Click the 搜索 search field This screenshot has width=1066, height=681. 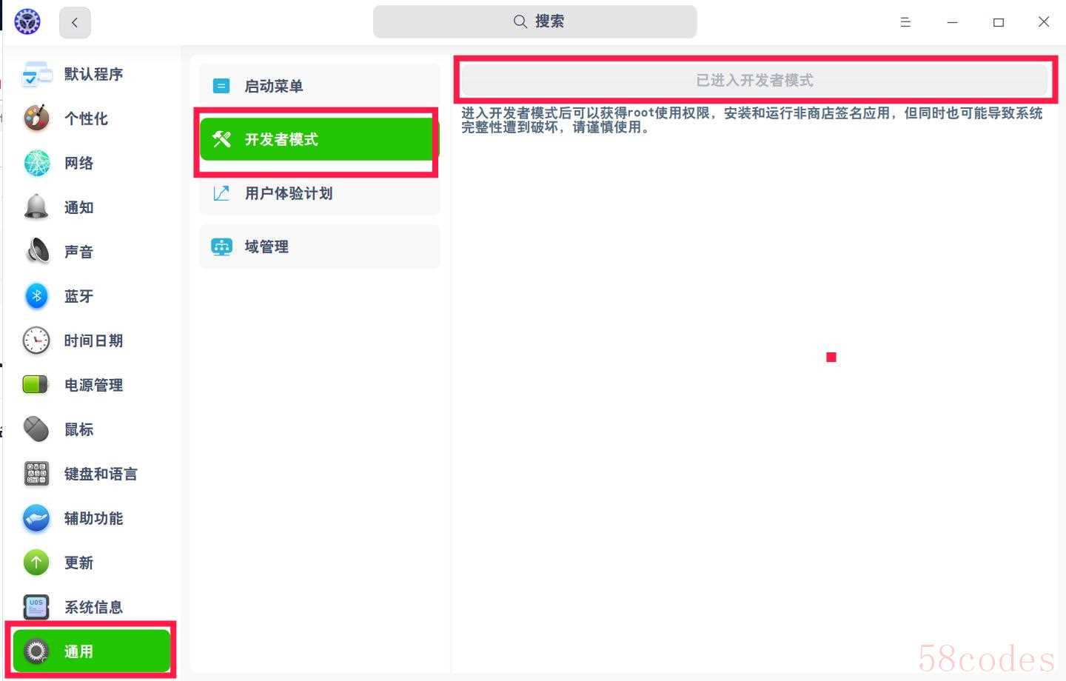(534, 21)
